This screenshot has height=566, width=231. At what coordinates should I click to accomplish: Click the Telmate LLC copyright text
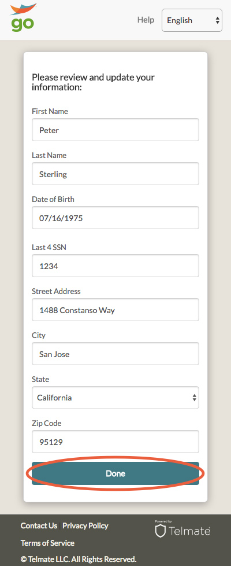pos(79,560)
